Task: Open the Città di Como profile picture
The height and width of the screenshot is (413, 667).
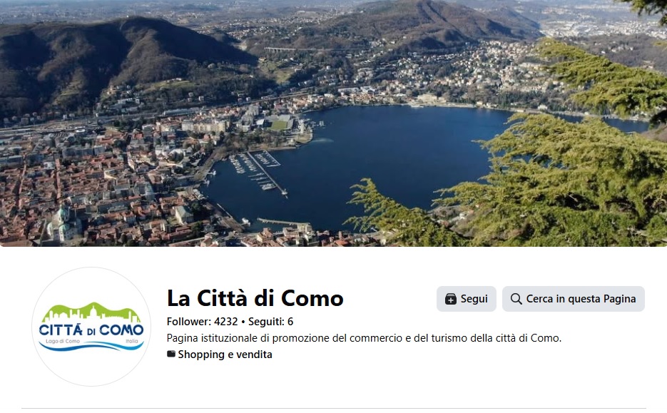Action: click(91, 327)
